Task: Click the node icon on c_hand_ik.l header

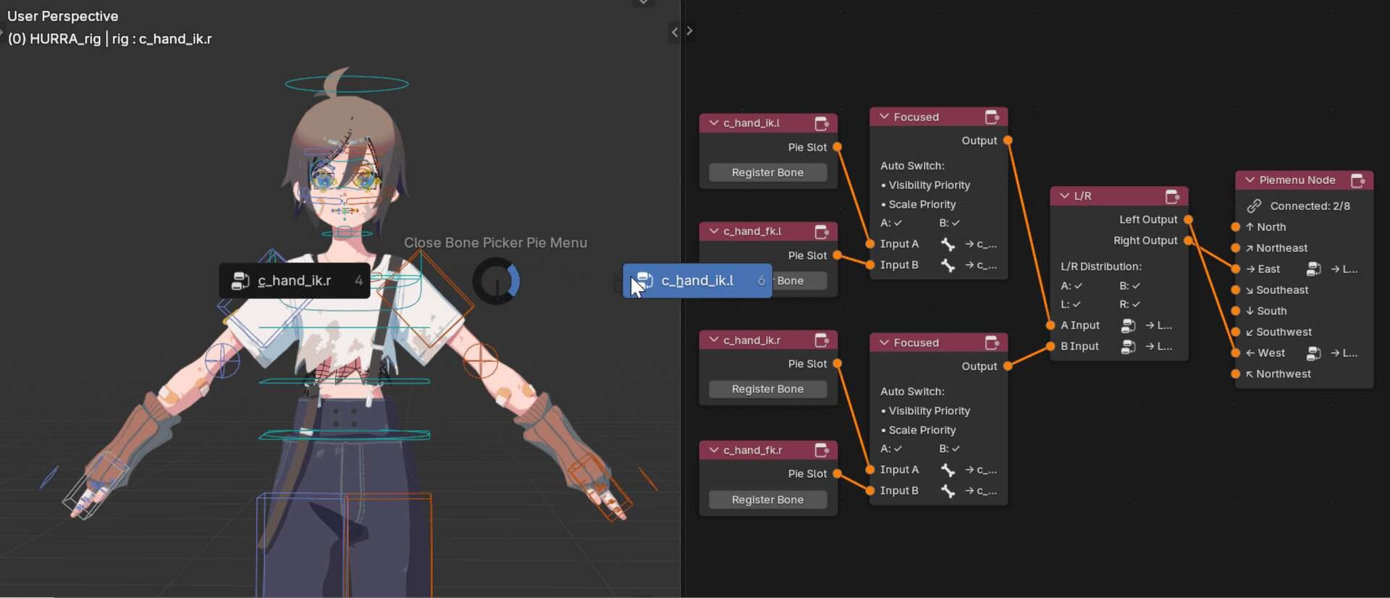Action: [822, 124]
